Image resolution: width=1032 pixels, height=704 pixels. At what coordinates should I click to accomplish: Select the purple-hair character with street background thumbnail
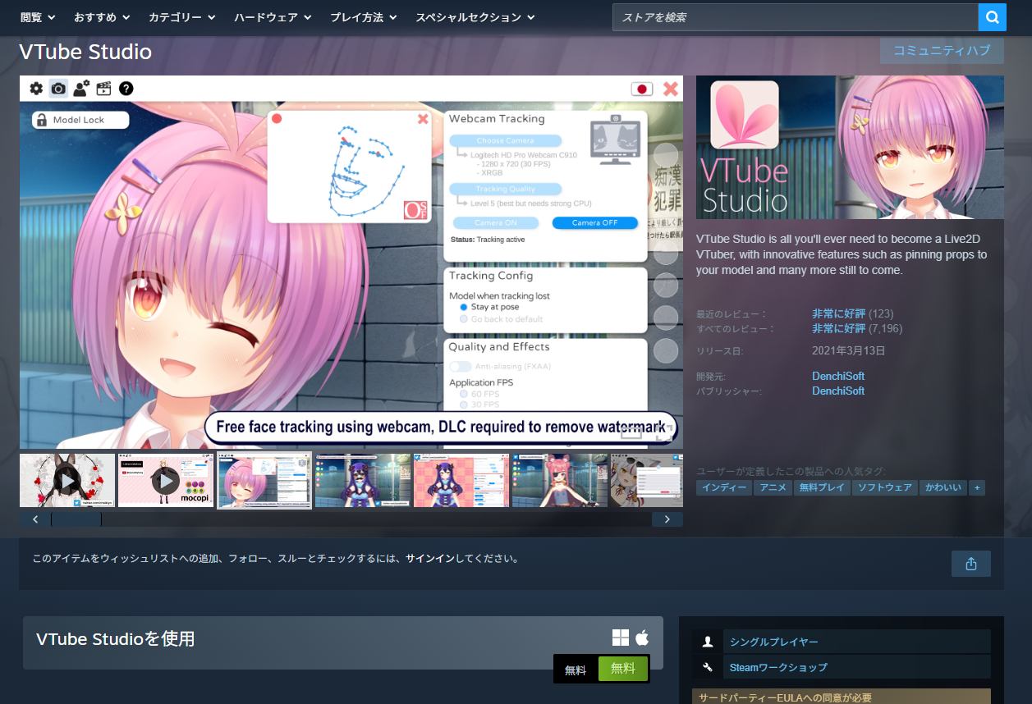363,480
